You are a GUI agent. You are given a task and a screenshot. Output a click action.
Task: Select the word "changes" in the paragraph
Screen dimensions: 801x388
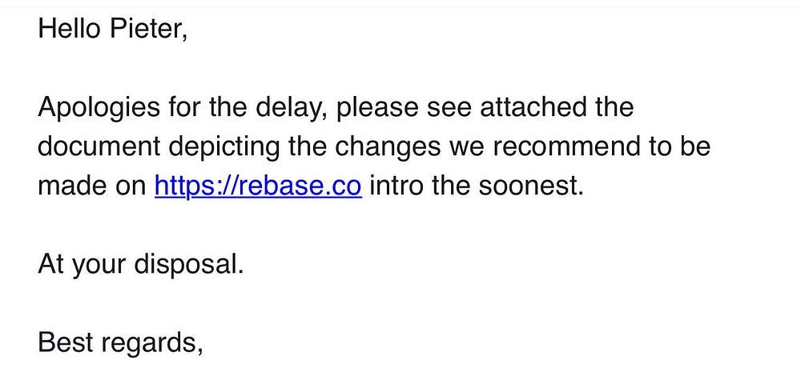(388, 147)
